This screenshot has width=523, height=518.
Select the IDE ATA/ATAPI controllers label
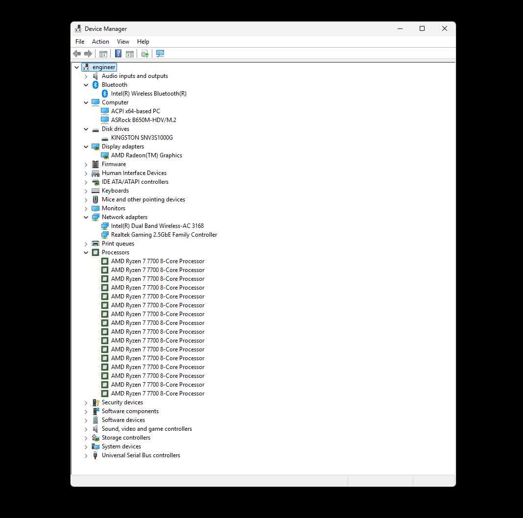[135, 181]
